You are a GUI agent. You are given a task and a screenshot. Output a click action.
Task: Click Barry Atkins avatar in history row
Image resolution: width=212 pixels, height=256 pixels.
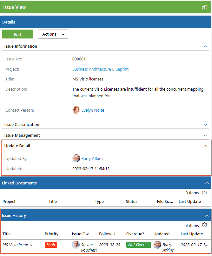[x=157, y=245]
